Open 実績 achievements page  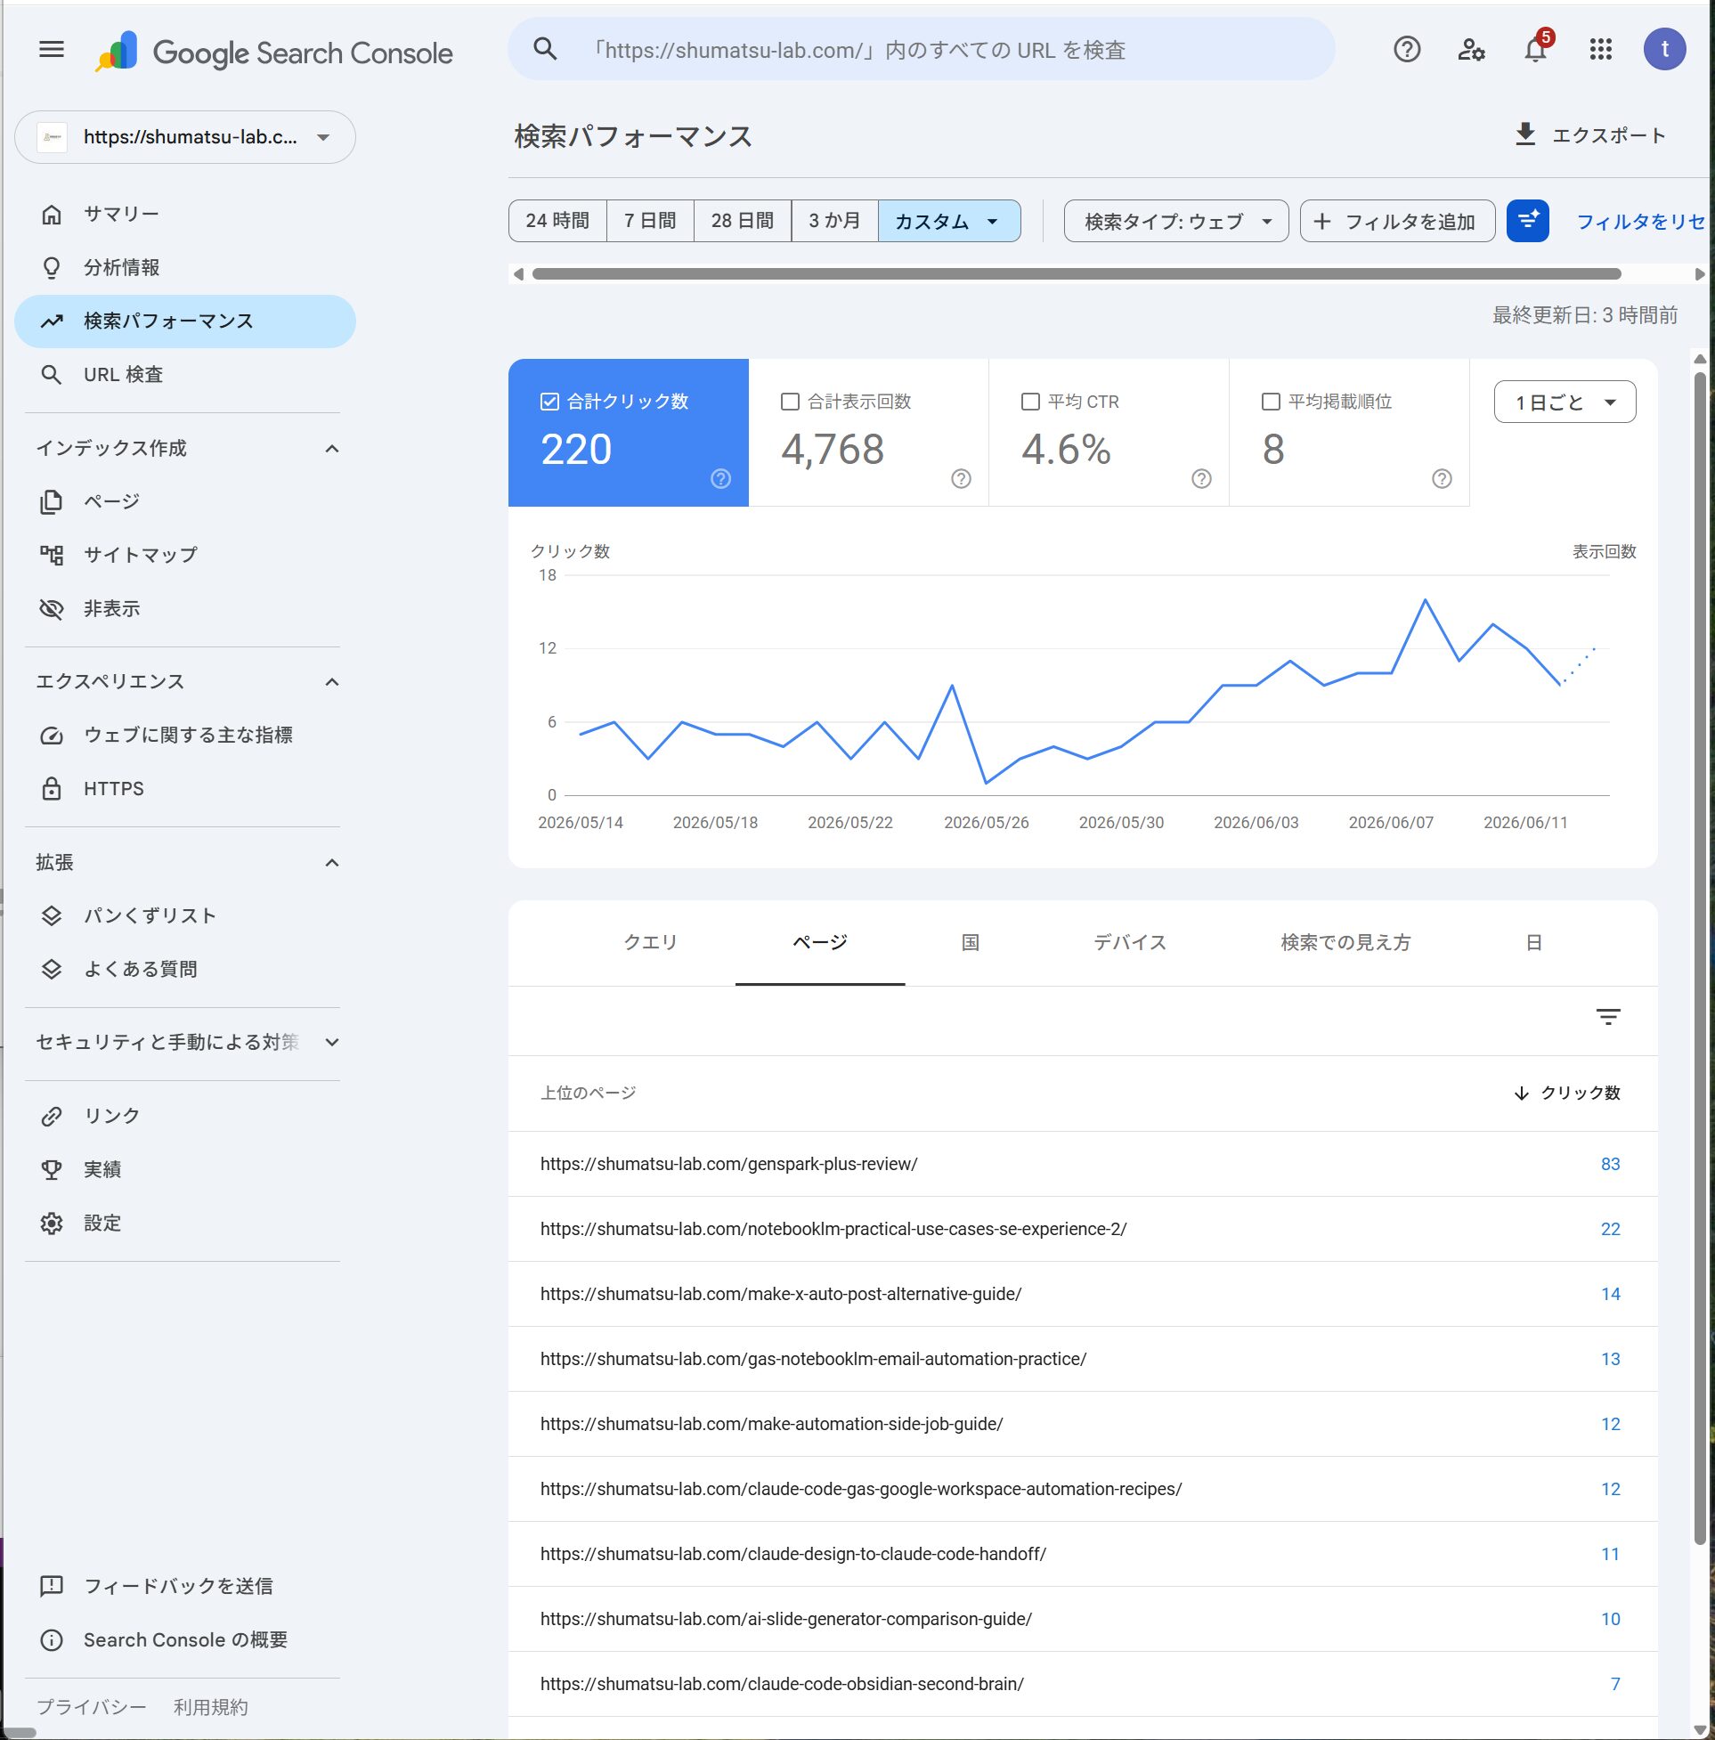point(185,1169)
